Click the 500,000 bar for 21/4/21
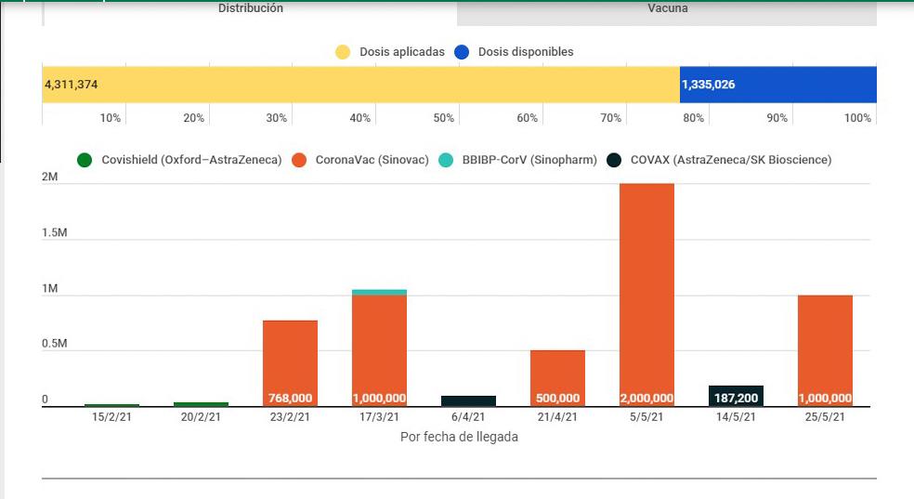 (x=557, y=378)
